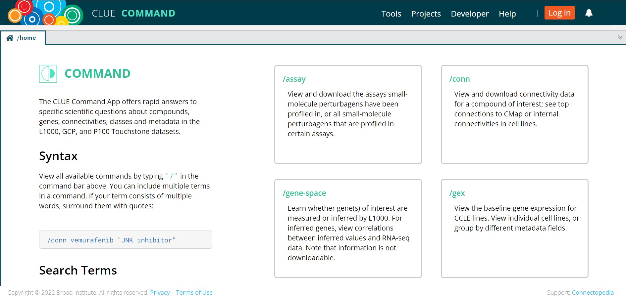Open the Projects menu

pyautogui.click(x=426, y=14)
